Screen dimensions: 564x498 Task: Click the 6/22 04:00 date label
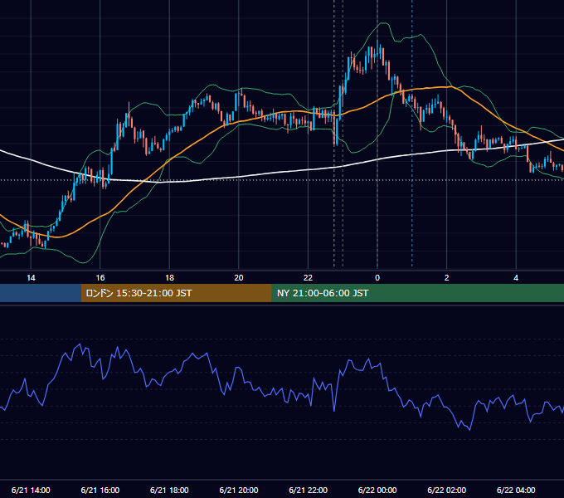point(516,490)
